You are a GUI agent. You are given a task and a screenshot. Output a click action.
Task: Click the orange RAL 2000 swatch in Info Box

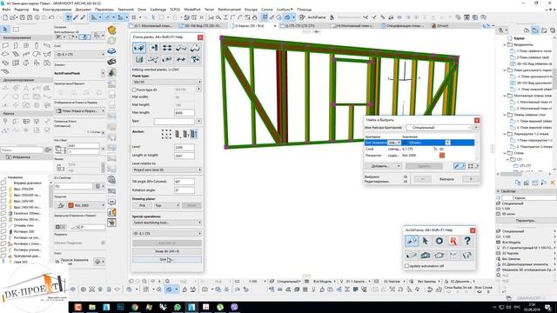(x=70, y=205)
